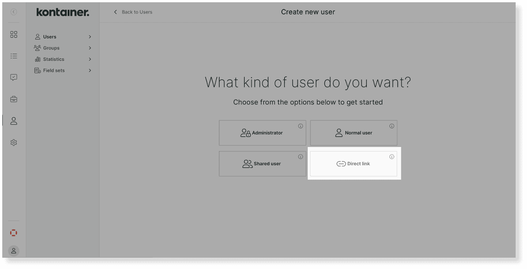527x269 pixels.
Task: Expand the Users section
Action: click(62, 36)
